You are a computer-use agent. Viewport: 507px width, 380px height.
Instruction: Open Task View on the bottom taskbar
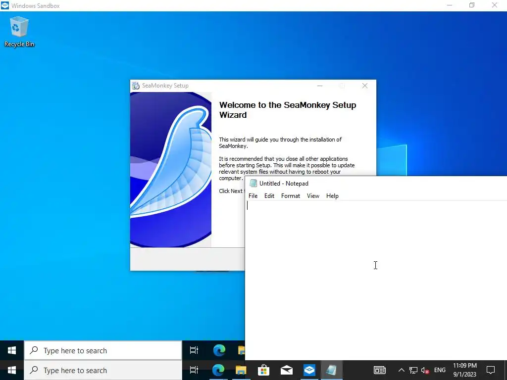tap(194, 370)
